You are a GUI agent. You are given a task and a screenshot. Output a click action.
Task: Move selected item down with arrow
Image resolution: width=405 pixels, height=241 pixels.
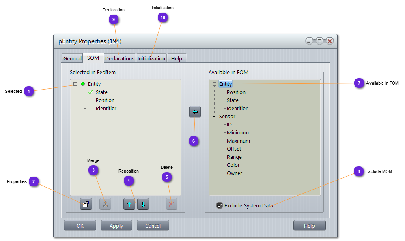tap(143, 204)
